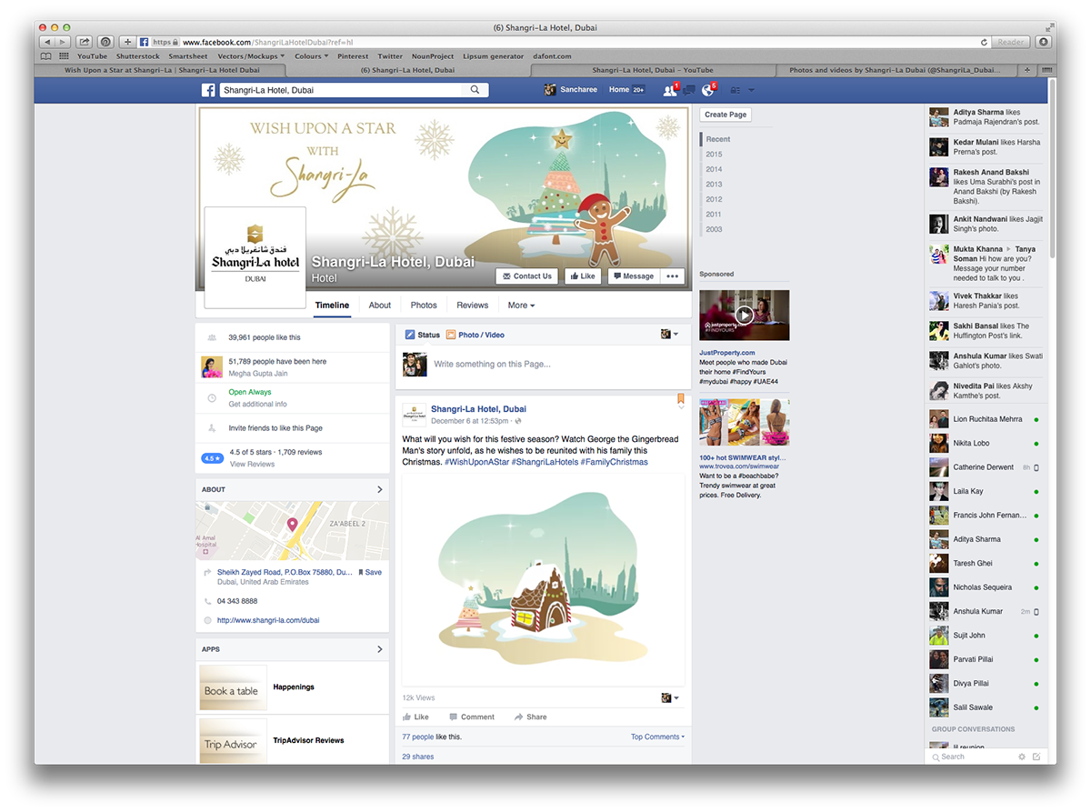Play the JustProperty sponsored video
1091x812 pixels.
(x=744, y=315)
